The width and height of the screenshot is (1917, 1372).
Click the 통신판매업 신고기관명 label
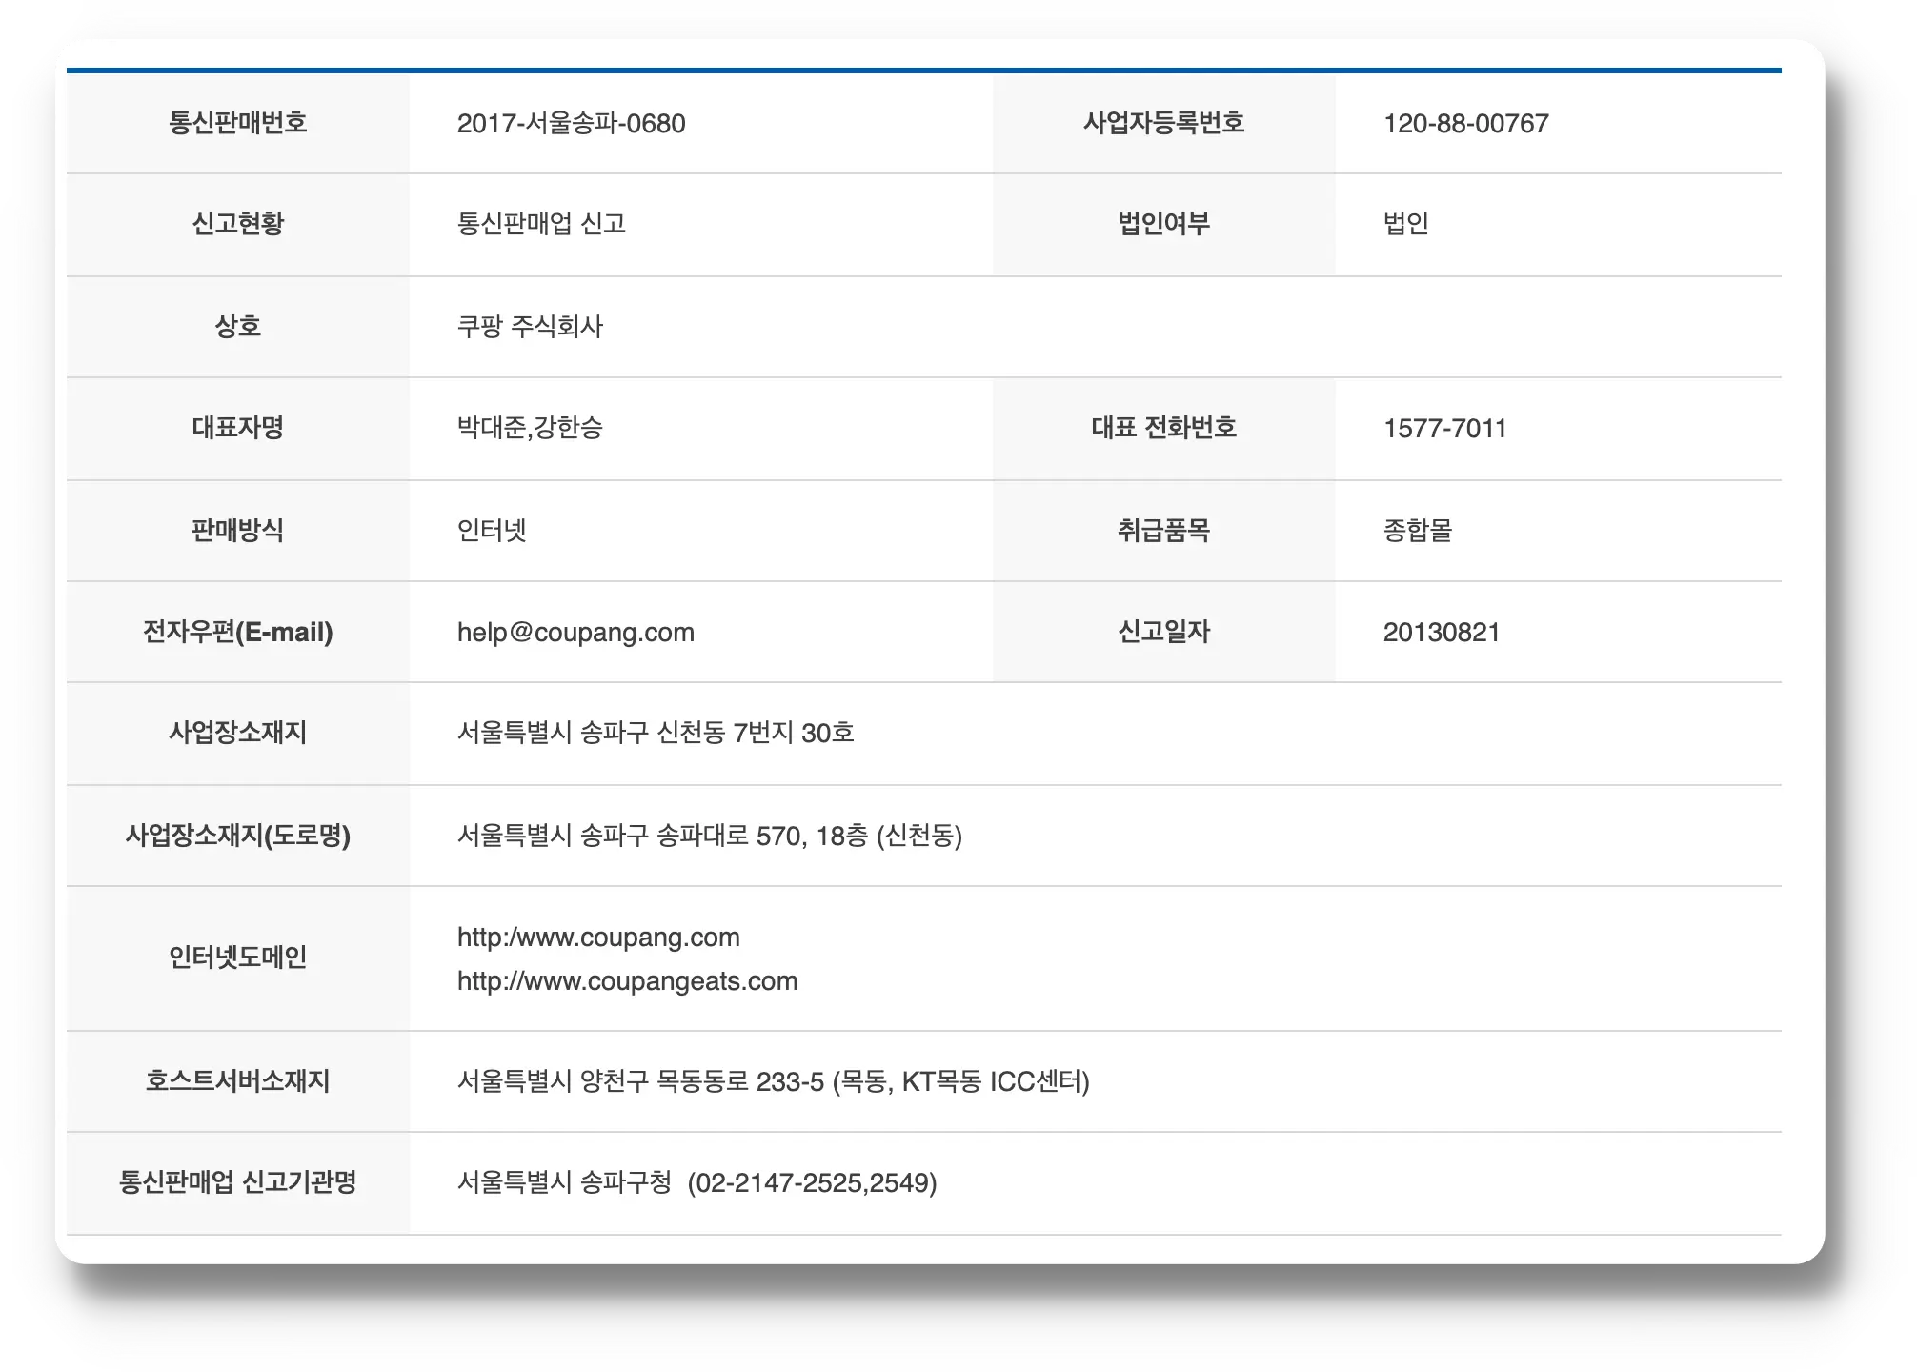[x=238, y=1182]
